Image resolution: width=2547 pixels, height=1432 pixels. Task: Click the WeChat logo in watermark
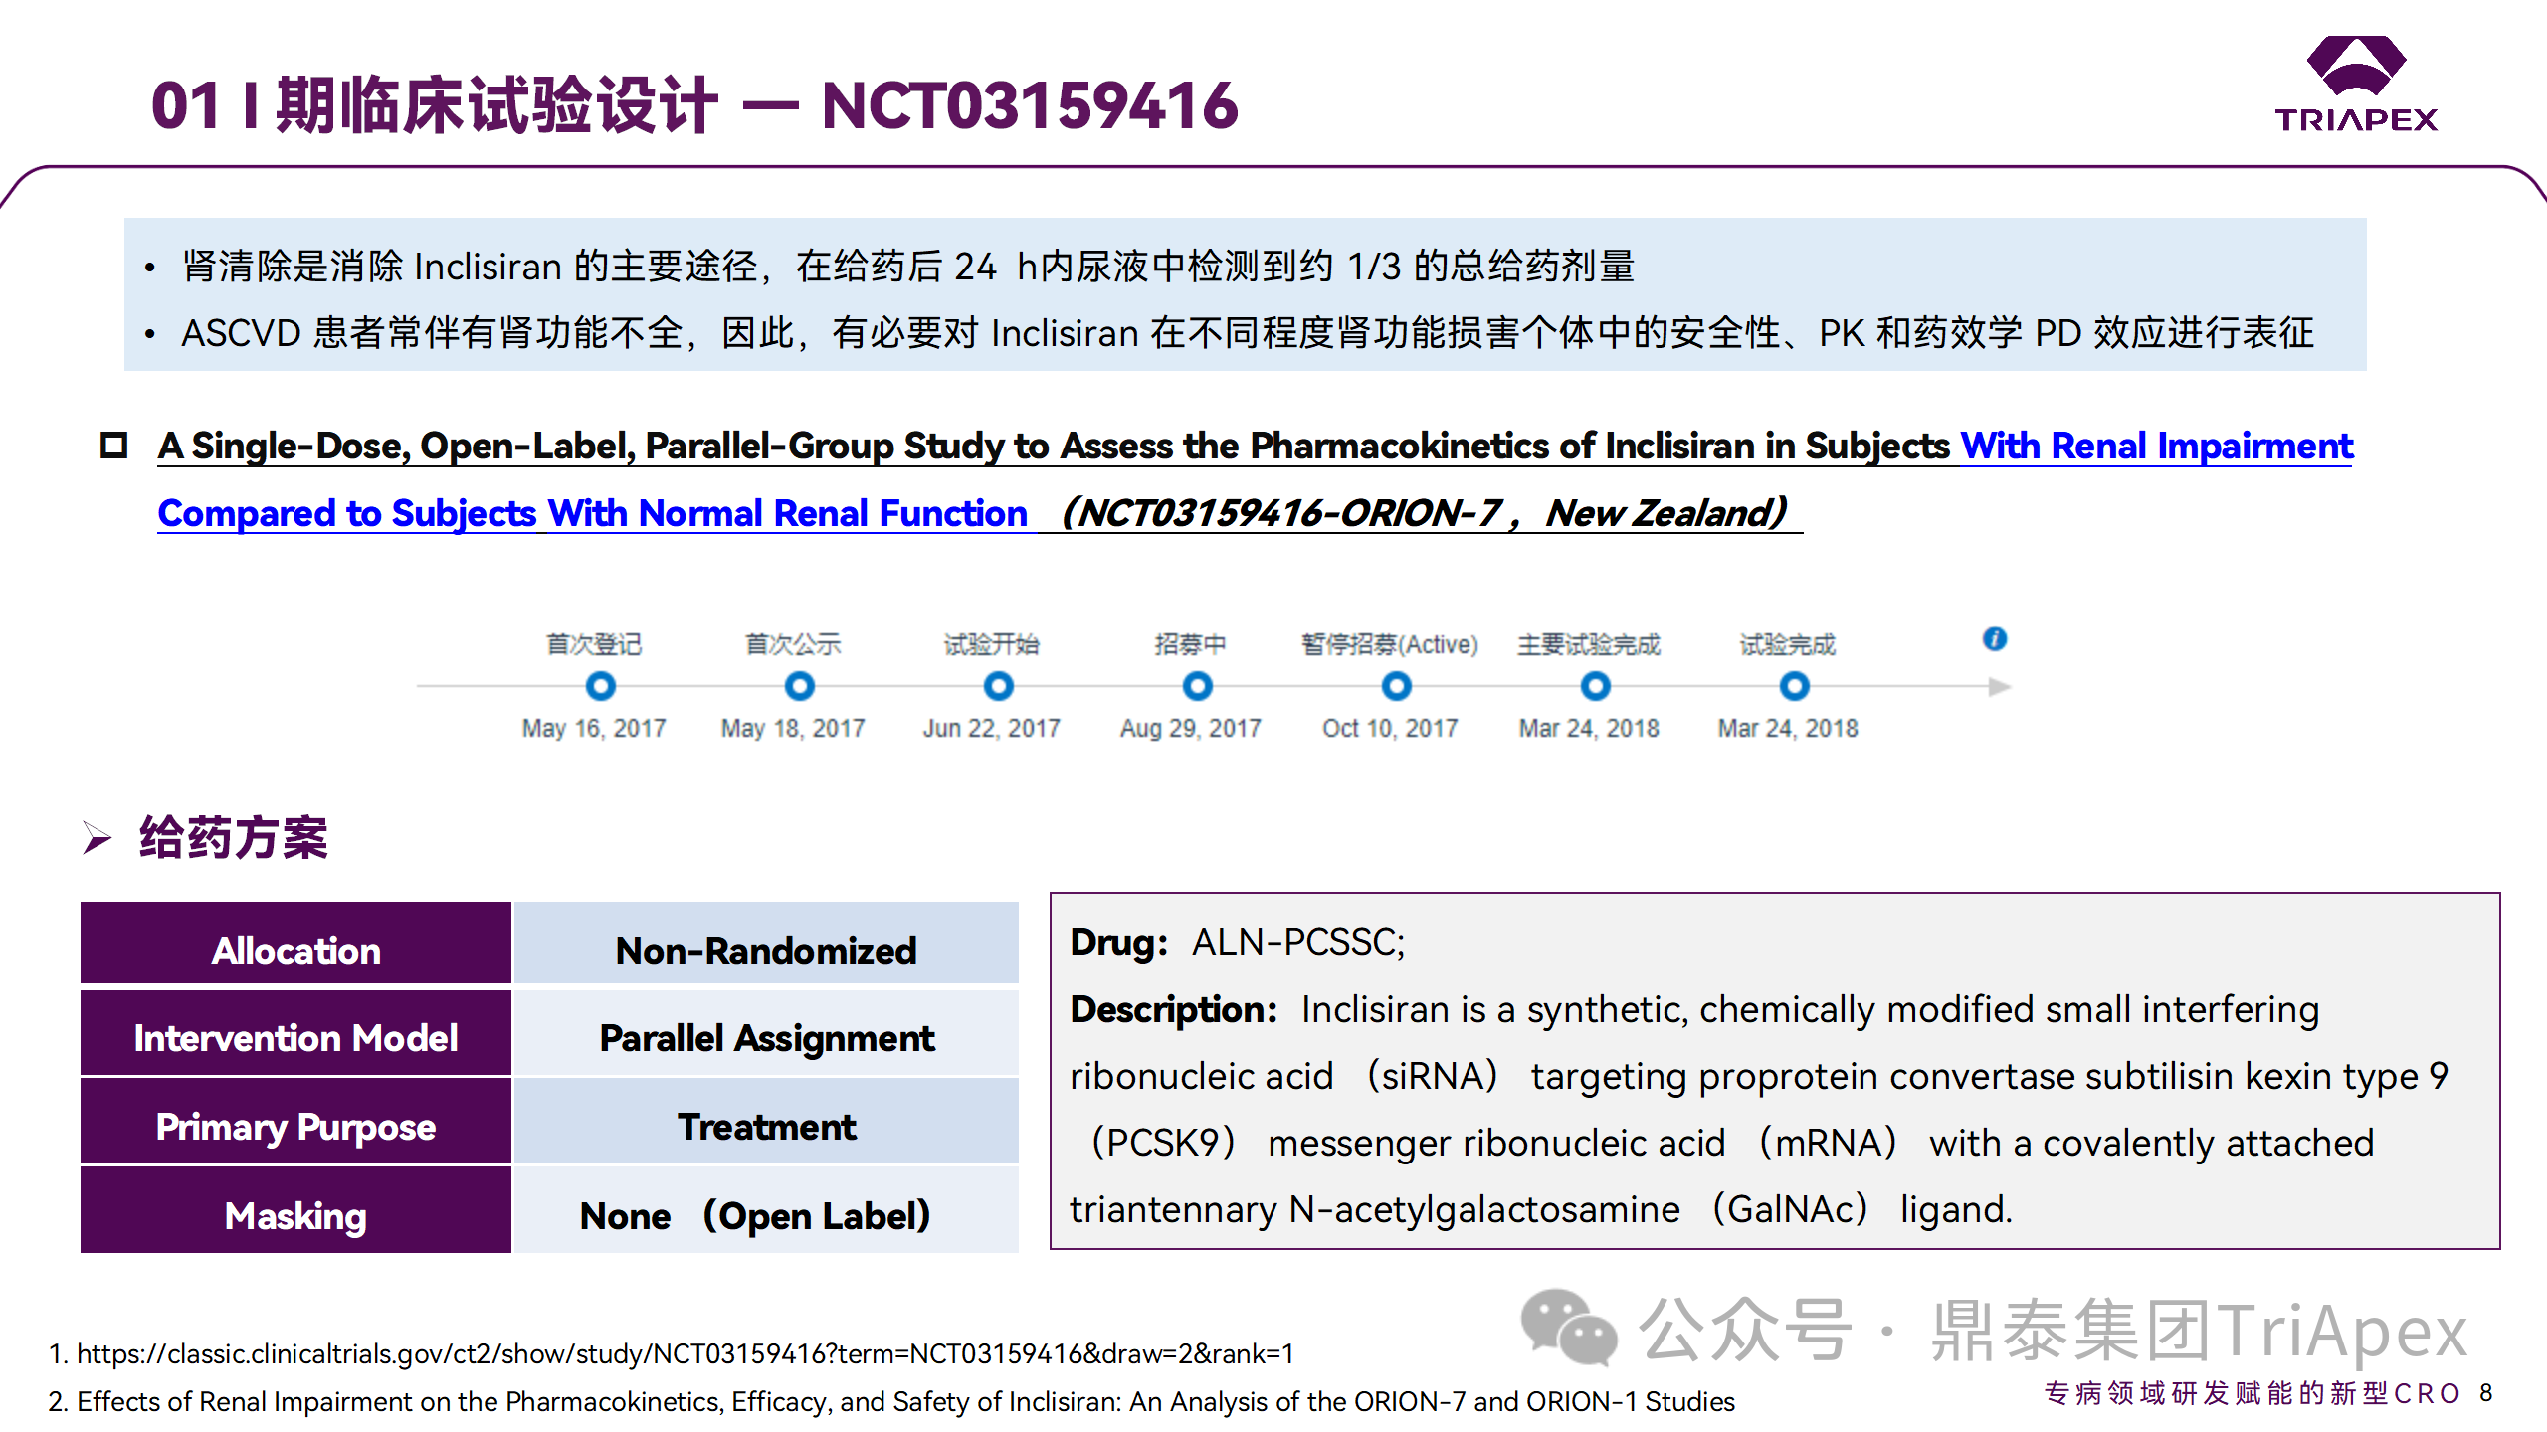coord(1568,1328)
